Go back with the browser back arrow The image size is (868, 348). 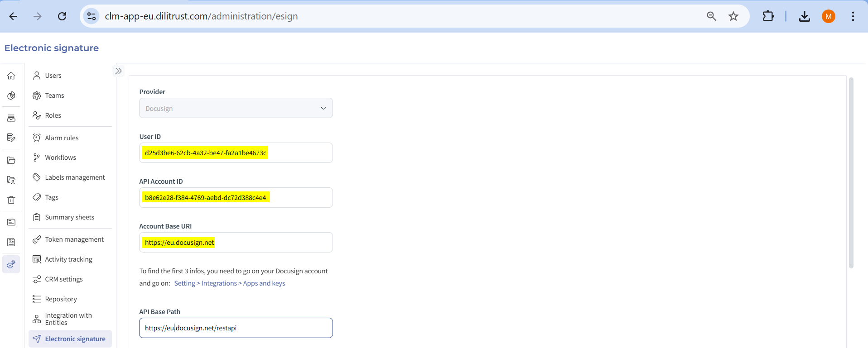pyautogui.click(x=13, y=16)
